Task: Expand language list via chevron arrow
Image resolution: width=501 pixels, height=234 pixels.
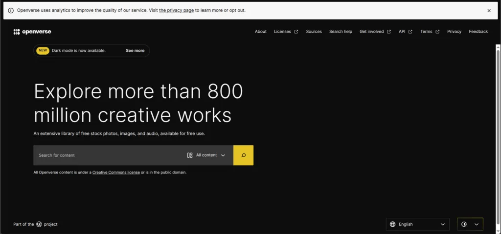Action: (443, 224)
